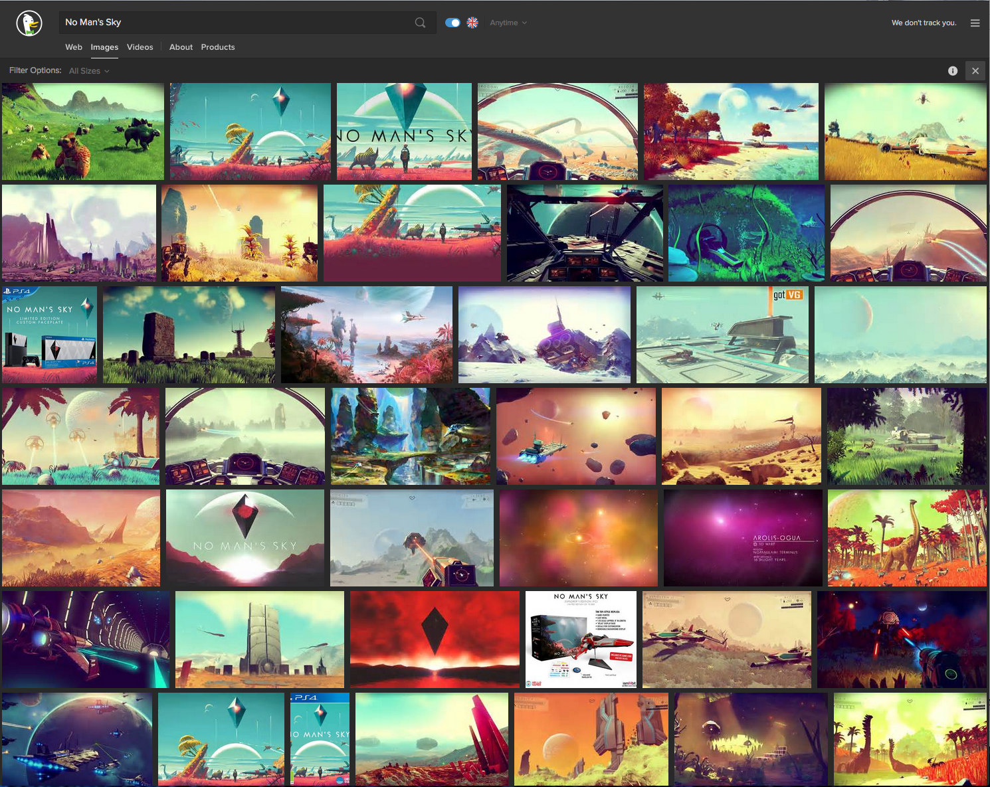Screen dimensions: 990x787
Task: Open the ship replica product sheet thumbnail
Action: point(581,640)
